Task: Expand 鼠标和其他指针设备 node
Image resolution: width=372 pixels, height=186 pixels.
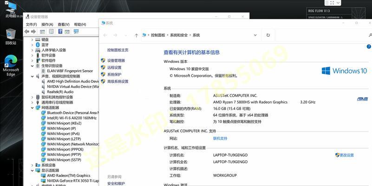Action: pos(32,97)
